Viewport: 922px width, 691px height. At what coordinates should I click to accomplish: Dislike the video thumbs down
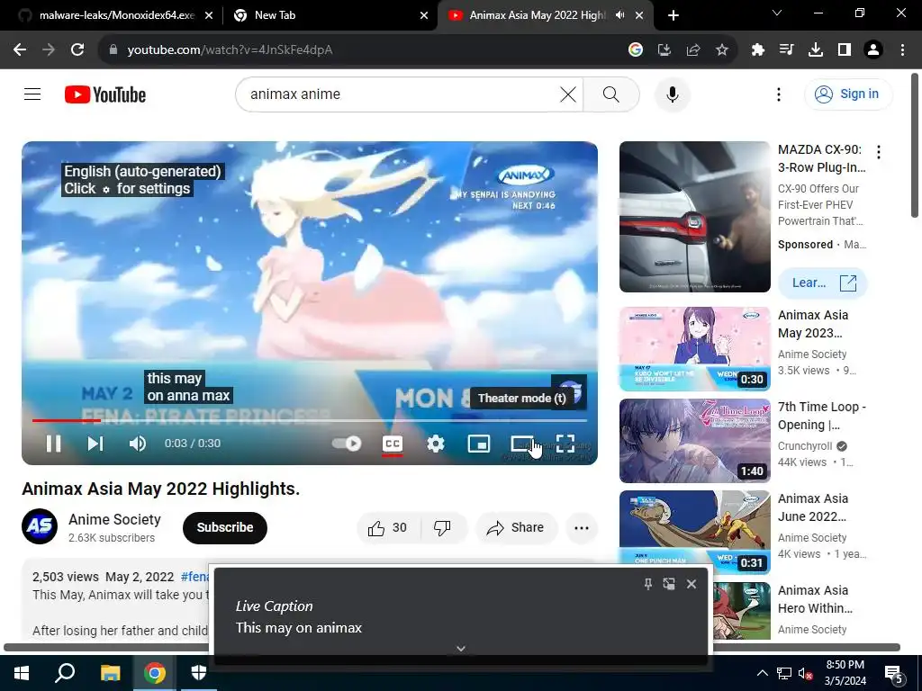click(x=442, y=528)
